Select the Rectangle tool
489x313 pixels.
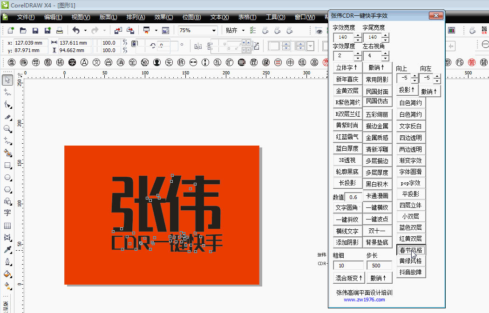(x=7, y=164)
